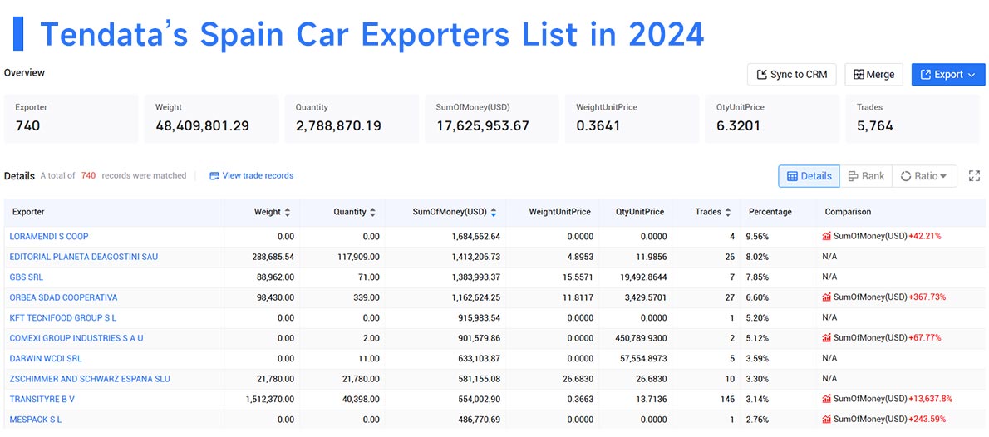Click the WeightUnitPrice column header

559,213
